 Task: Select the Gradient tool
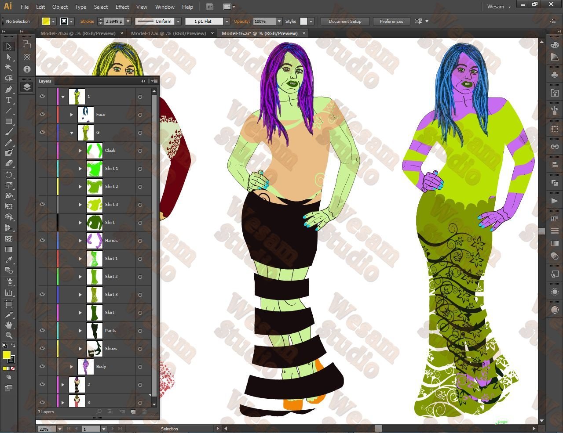coord(9,249)
